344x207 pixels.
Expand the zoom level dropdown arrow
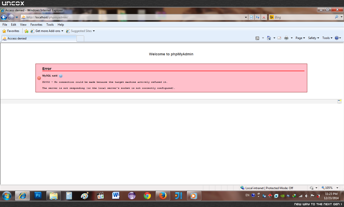pyautogui.click(x=337, y=188)
